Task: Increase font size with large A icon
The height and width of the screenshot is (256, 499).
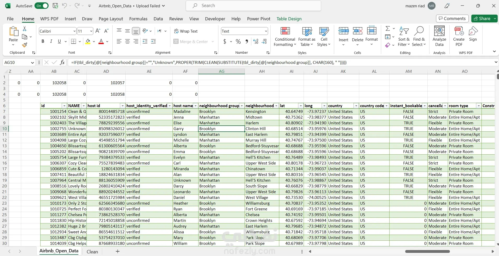Action: (98, 31)
